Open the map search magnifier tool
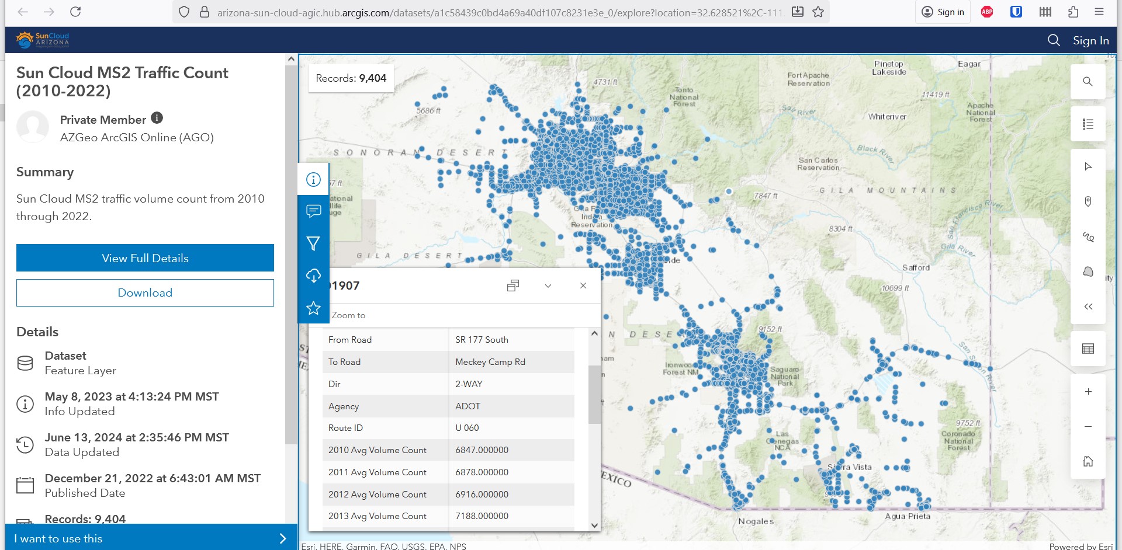Viewport: 1122px width, 550px height. point(1088,81)
